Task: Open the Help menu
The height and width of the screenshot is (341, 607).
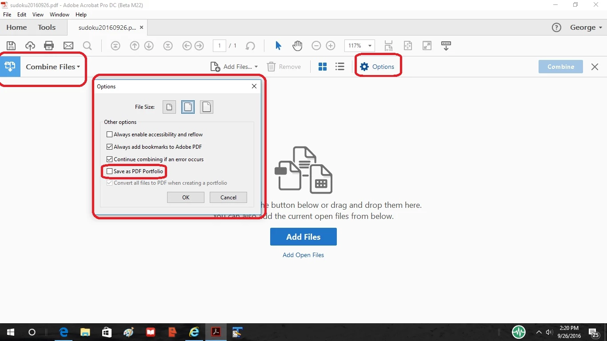Action: [x=81, y=15]
